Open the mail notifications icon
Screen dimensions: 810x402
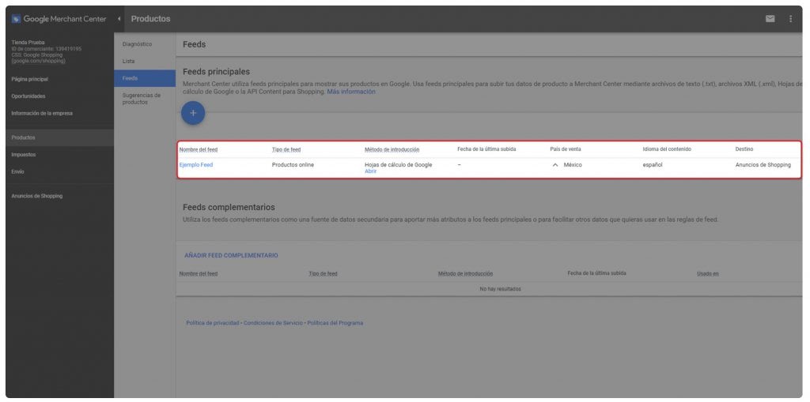click(x=770, y=19)
